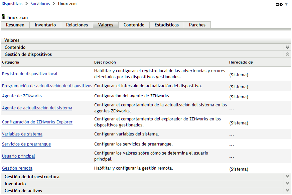Expand the Gestión de activos chevron icon

point(287,190)
